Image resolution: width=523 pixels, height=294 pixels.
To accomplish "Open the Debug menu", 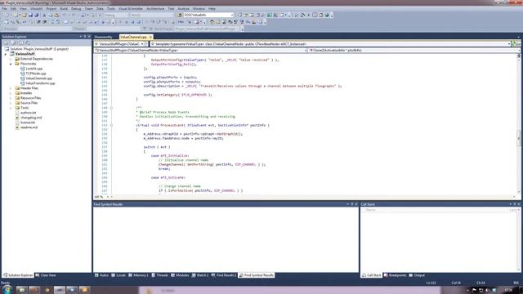I will tap(76, 9).
